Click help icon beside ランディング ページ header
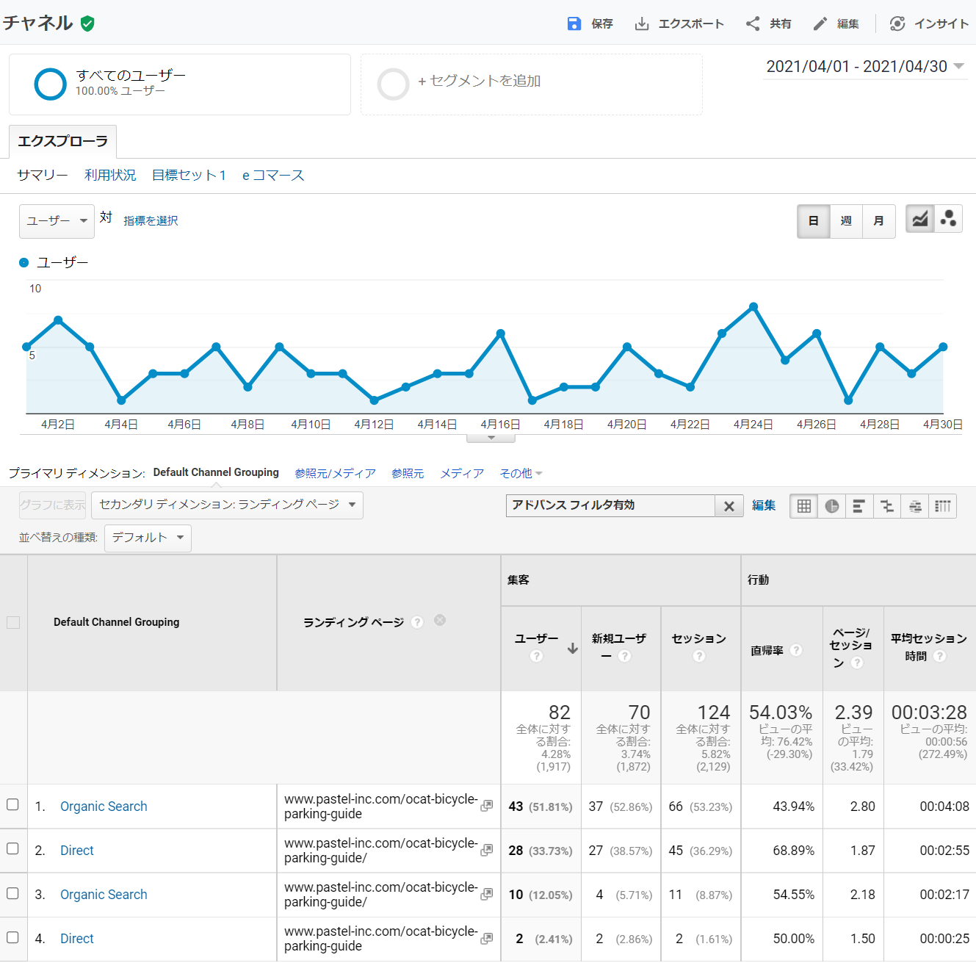Image resolution: width=976 pixels, height=963 pixels. [x=417, y=622]
